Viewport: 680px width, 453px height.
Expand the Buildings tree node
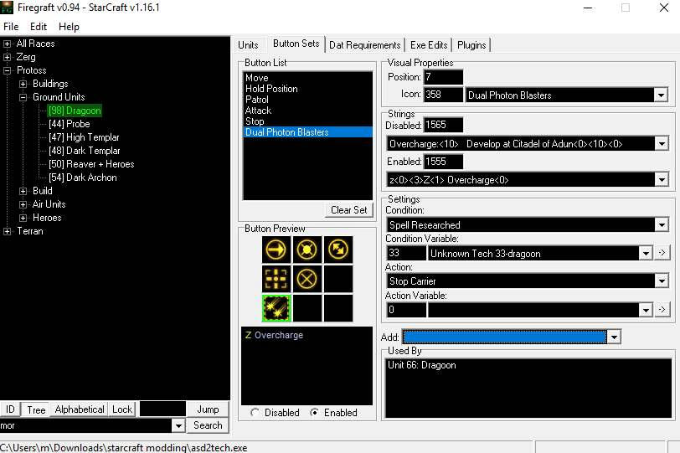23,84
